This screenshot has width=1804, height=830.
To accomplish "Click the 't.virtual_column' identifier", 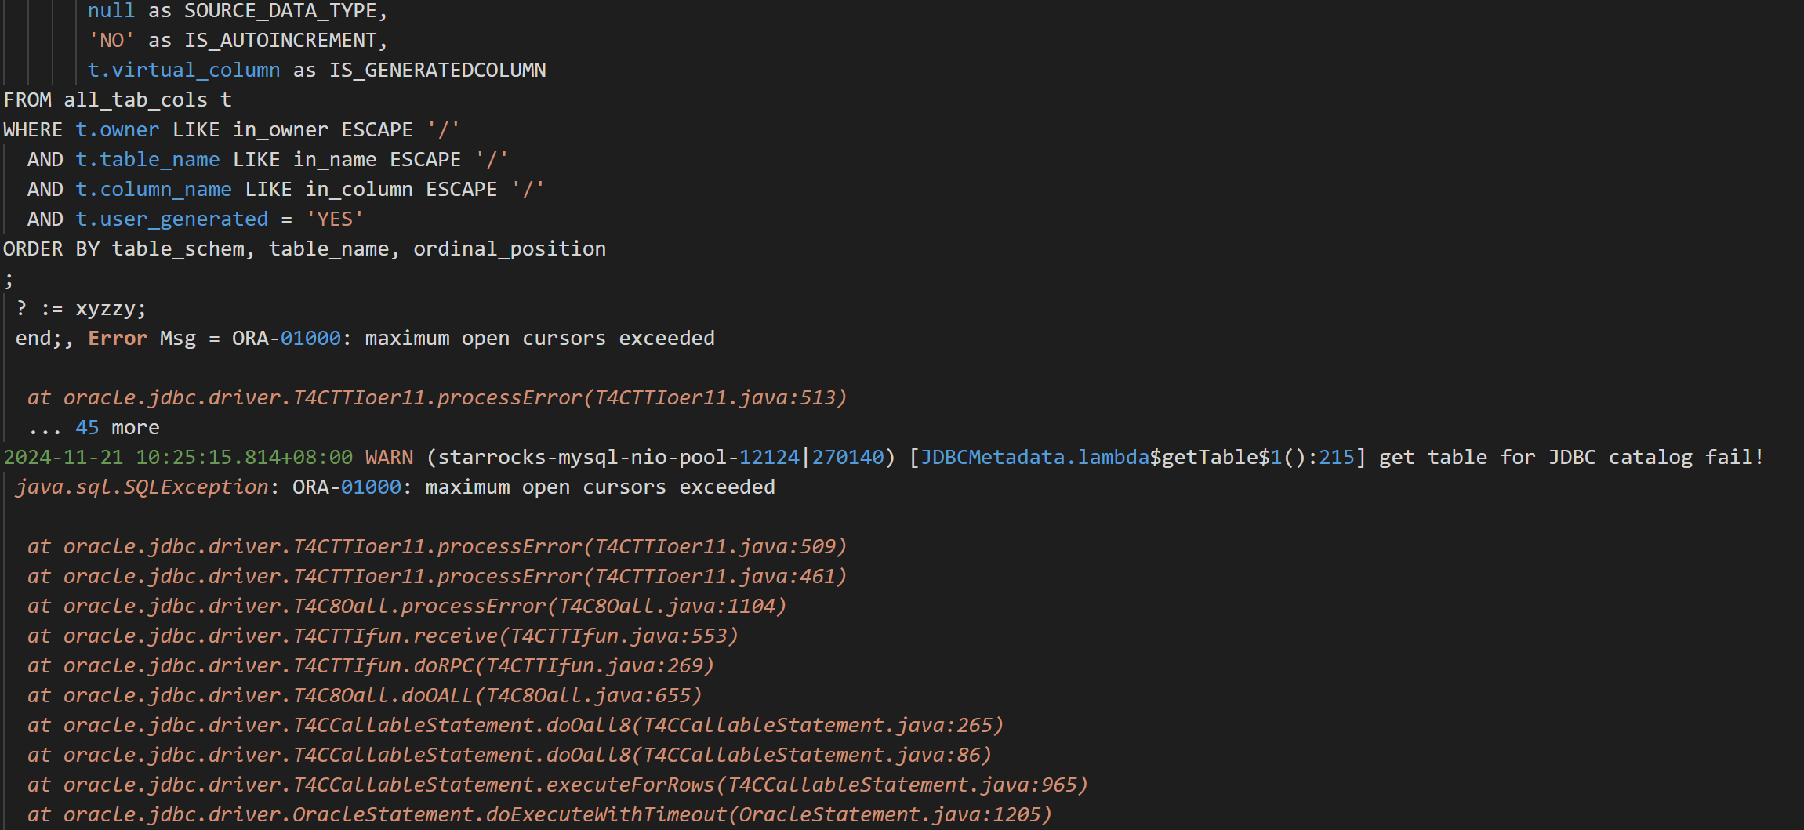I will [183, 71].
